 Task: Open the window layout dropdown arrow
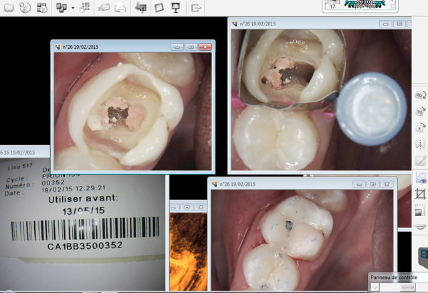coord(72,9)
